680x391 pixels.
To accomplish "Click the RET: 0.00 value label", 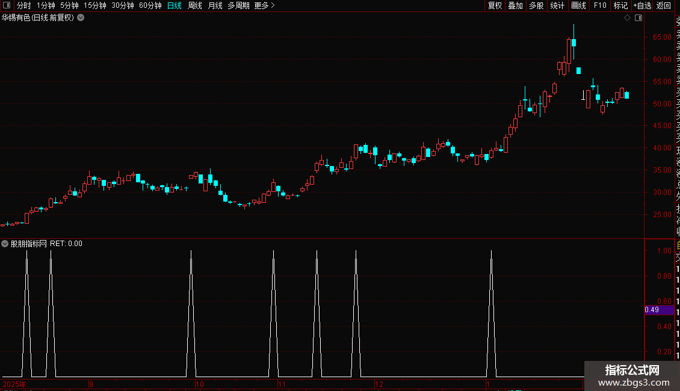I will click(x=66, y=244).
